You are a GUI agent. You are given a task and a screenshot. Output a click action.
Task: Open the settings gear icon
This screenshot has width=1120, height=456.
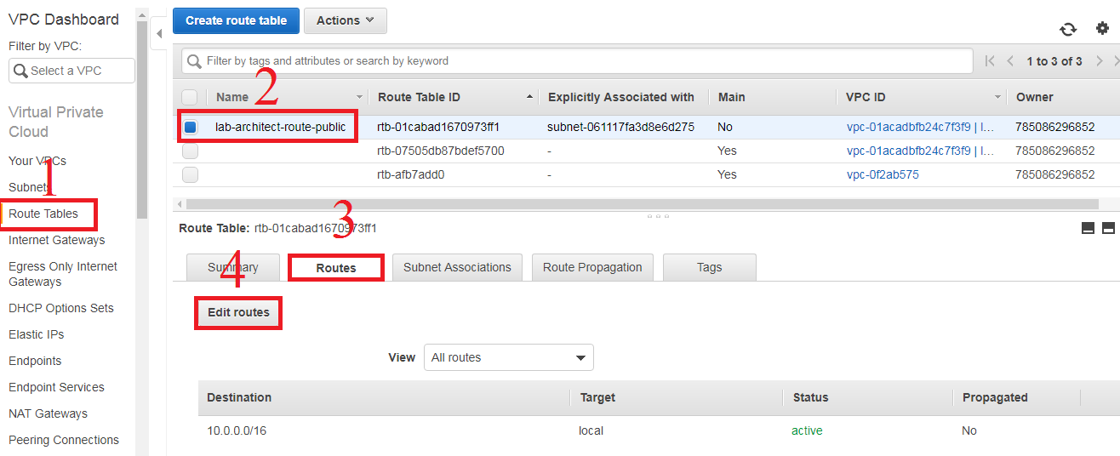click(x=1103, y=29)
